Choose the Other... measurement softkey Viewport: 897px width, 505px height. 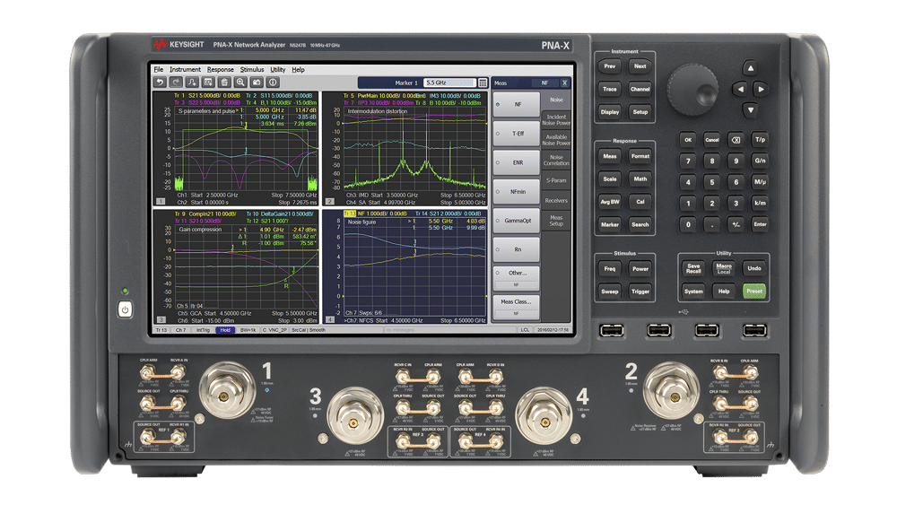[516, 277]
